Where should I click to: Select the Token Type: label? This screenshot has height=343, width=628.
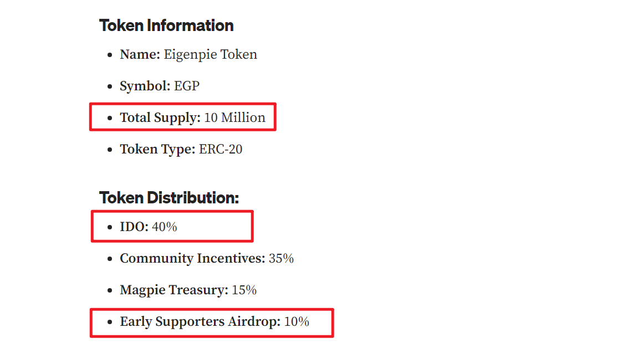(157, 149)
